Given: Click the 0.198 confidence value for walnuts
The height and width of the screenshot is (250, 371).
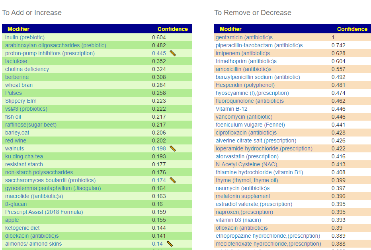Looking at the screenshot, I should click(159, 148).
